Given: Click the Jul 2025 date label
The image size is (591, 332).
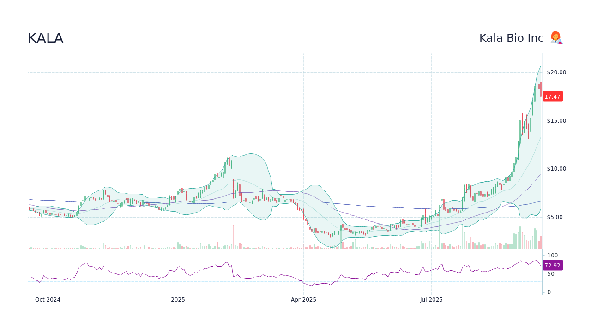Looking at the screenshot, I should click(x=432, y=299).
